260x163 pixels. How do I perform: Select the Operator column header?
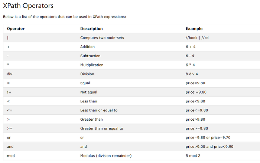(x=16, y=29)
